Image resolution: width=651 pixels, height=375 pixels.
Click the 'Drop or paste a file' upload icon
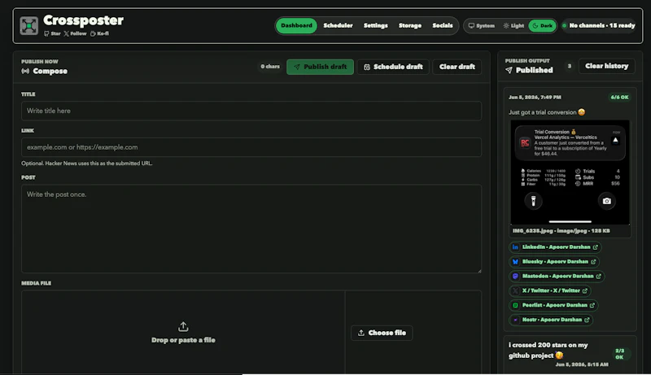click(x=183, y=327)
